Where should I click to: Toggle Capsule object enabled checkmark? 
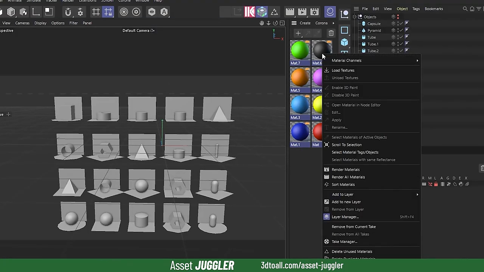click(x=401, y=23)
